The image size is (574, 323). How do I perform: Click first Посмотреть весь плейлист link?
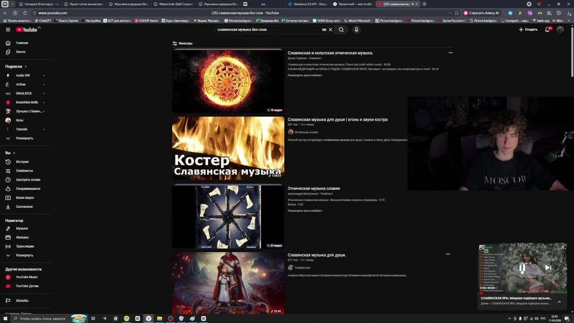305,75
